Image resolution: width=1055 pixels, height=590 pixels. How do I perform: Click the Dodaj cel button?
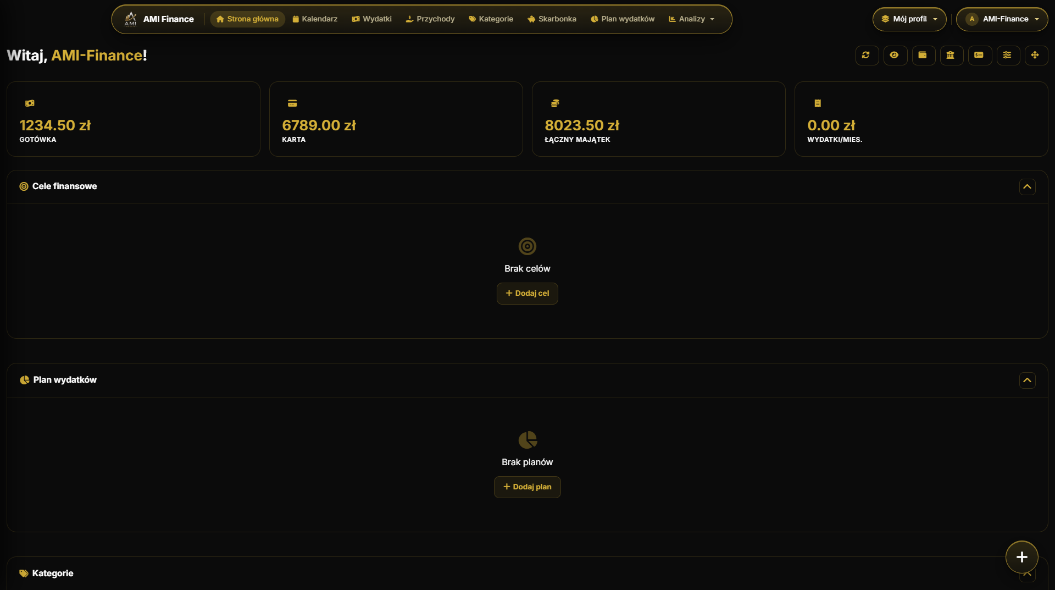pyautogui.click(x=527, y=294)
